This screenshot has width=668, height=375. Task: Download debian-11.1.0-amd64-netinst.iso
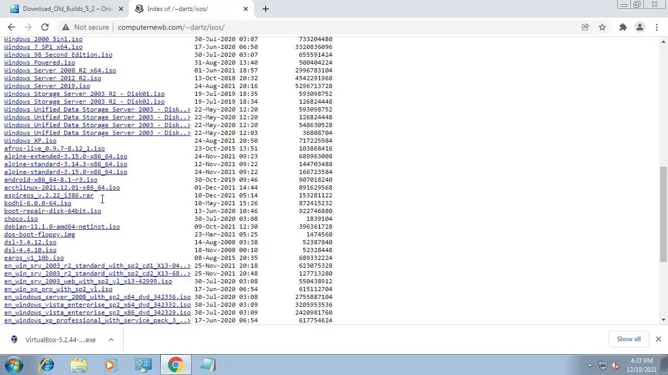tap(62, 227)
